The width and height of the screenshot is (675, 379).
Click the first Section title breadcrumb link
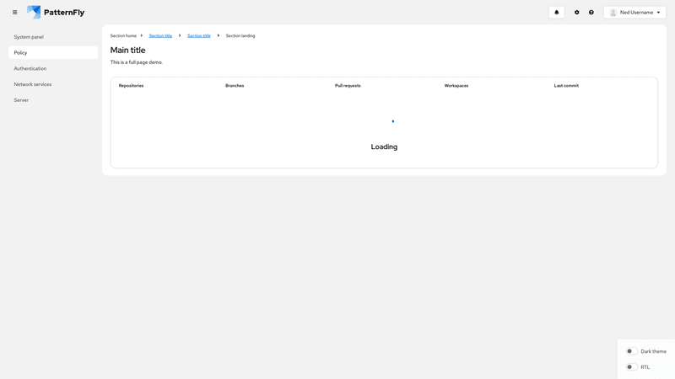(x=160, y=35)
